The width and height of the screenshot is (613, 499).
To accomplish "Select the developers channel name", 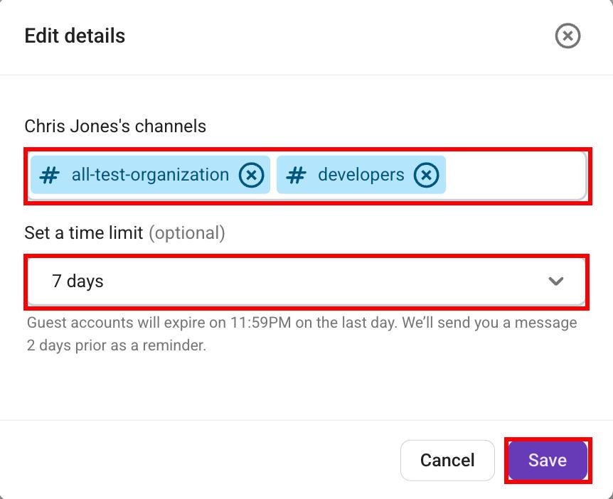I will 361,175.
